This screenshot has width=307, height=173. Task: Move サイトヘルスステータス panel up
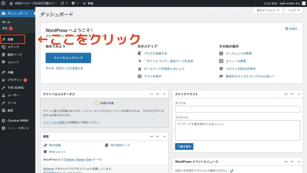[x=151, y=94]
